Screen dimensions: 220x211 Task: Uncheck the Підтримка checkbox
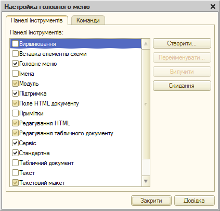click(x=15, y=93)
